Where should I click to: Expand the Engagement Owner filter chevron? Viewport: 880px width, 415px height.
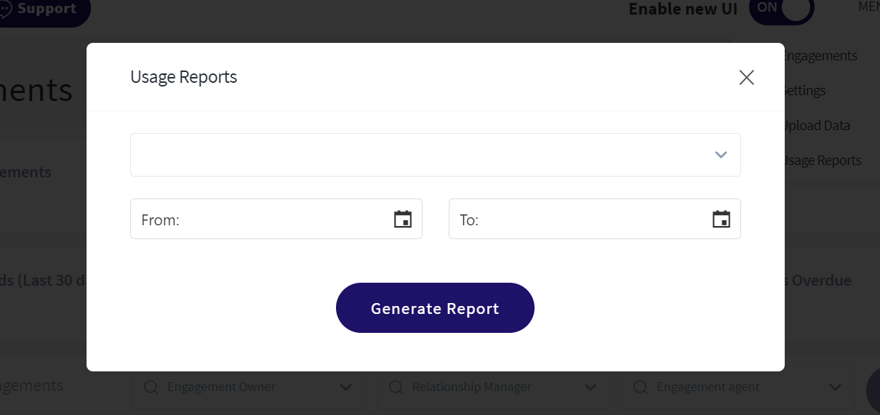pyautogui.click(x=346, y=387)
